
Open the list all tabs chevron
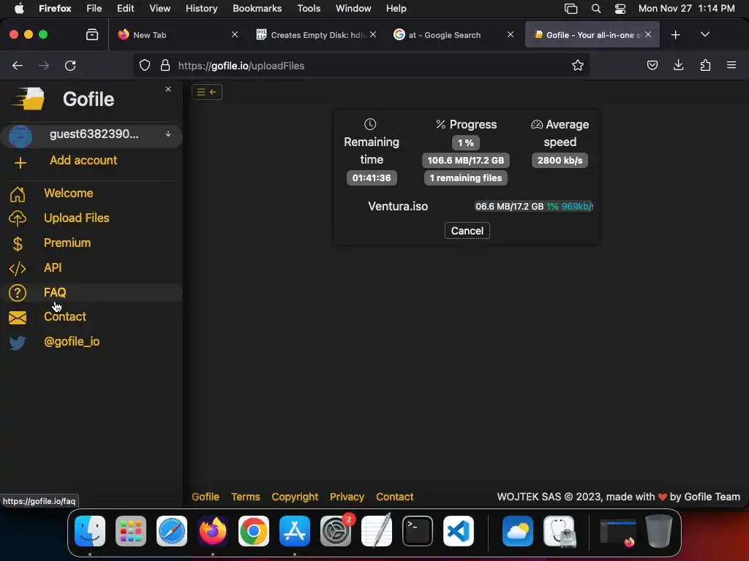(x=705, y=34)
